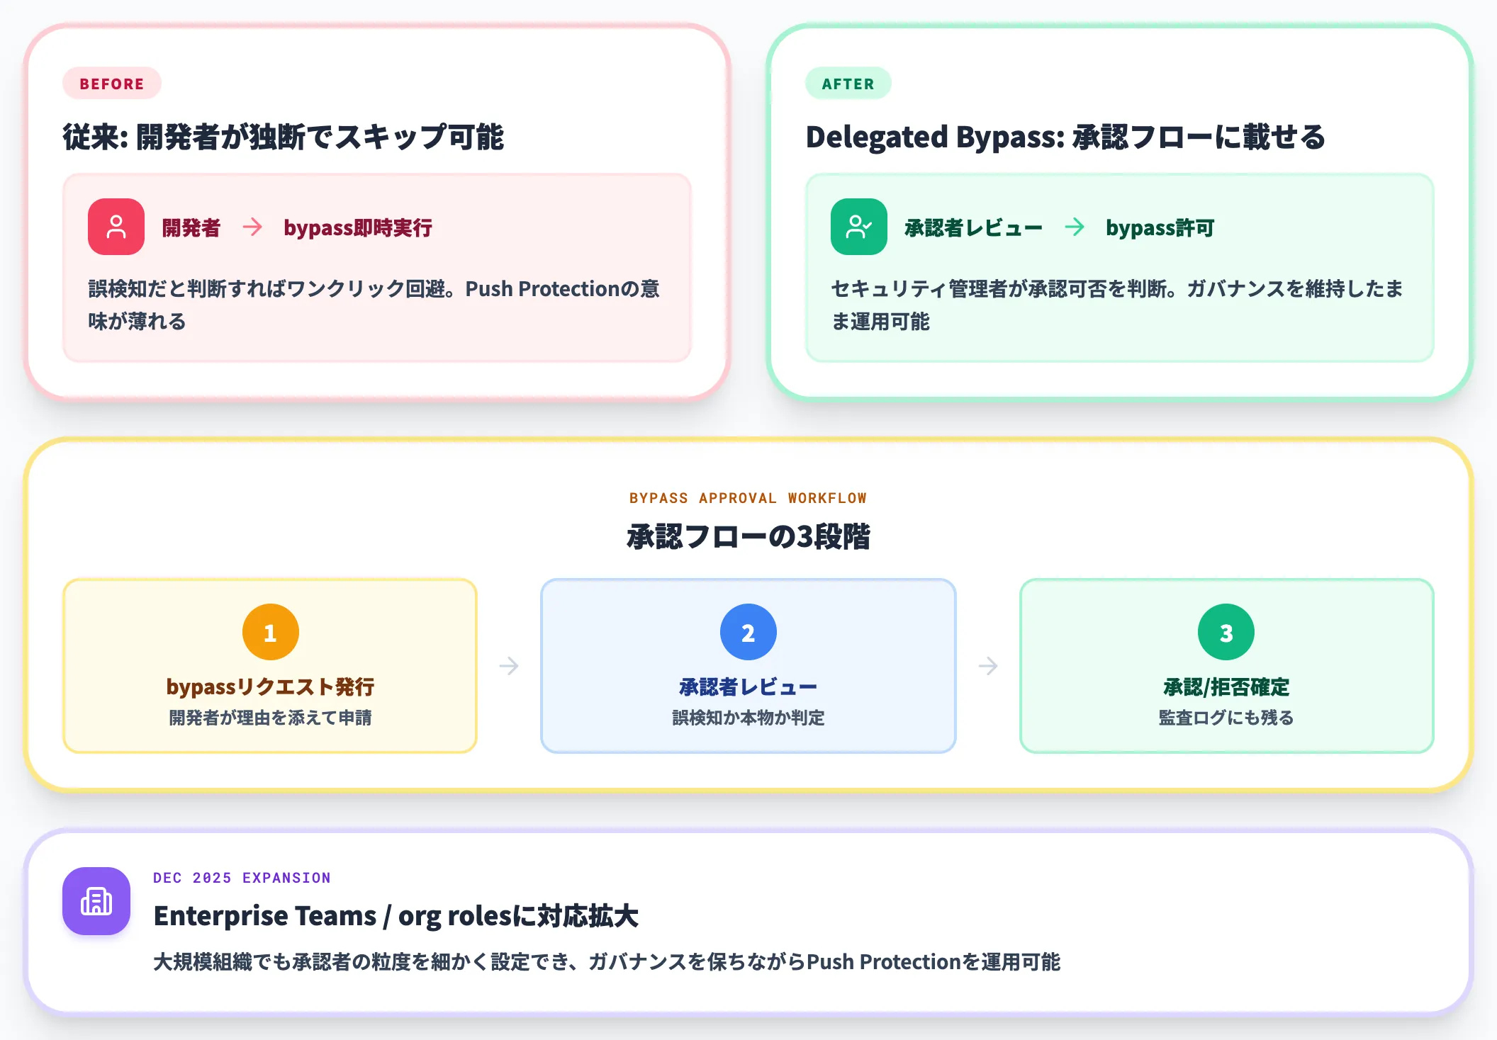The width and height of the screenshot is (1497, 1040).
Task: Click the AFTER badge
Action: [x=848, y=84]
